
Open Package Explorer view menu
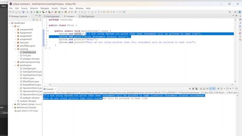[40, 20]
